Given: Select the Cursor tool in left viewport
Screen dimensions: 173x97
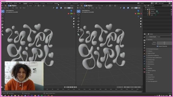Looking at the screenshot, I should (x=3, y=15).
